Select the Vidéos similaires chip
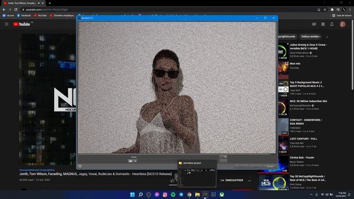The width and height of the screenshot is (354, 199). [x=311, y=36]
